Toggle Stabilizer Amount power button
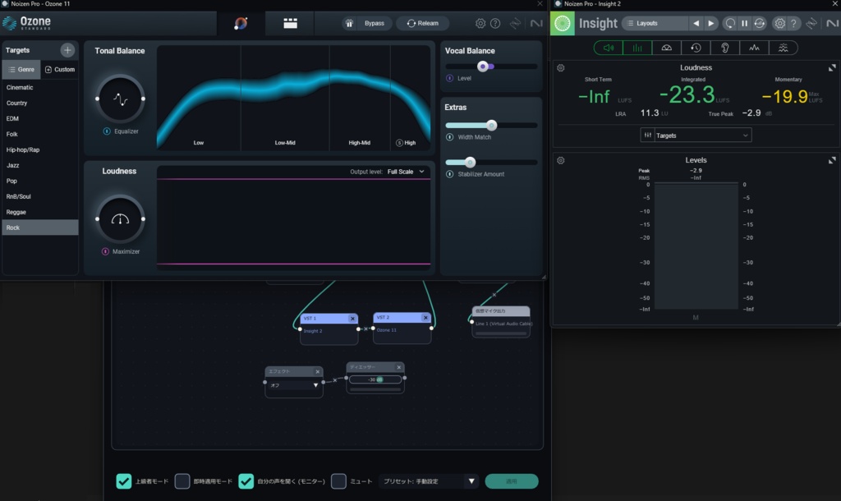This screenshot has height=501, width=841. click(x=449, y=174)
